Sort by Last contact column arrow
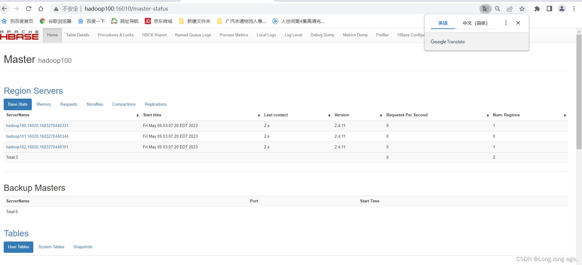This screenshot has width=582, height=265. [329, 115]
